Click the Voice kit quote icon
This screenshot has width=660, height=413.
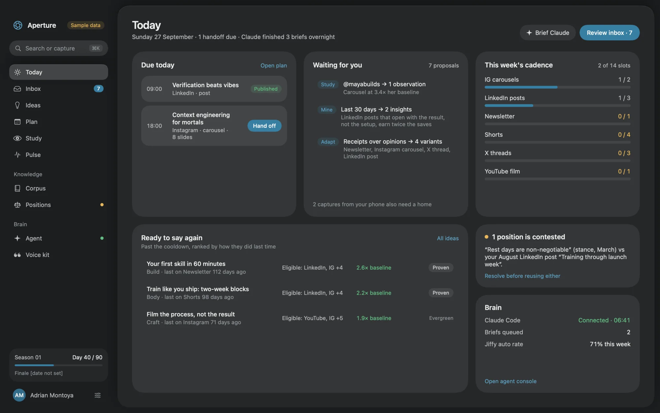(x=17, y=255)
